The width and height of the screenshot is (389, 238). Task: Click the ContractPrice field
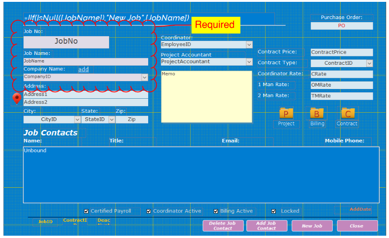click(341, 52)
